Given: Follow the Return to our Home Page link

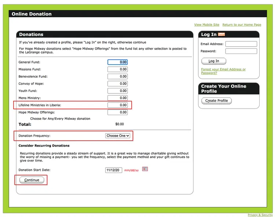Looking at the screenshot, I should tap(242, 25).
